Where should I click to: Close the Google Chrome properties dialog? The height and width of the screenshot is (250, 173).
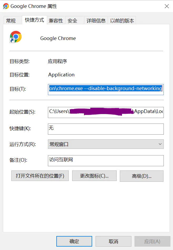pos(167,6)
